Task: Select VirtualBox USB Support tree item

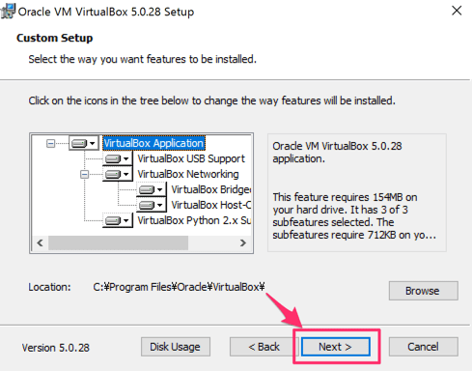Action: (x=191, y=158)
